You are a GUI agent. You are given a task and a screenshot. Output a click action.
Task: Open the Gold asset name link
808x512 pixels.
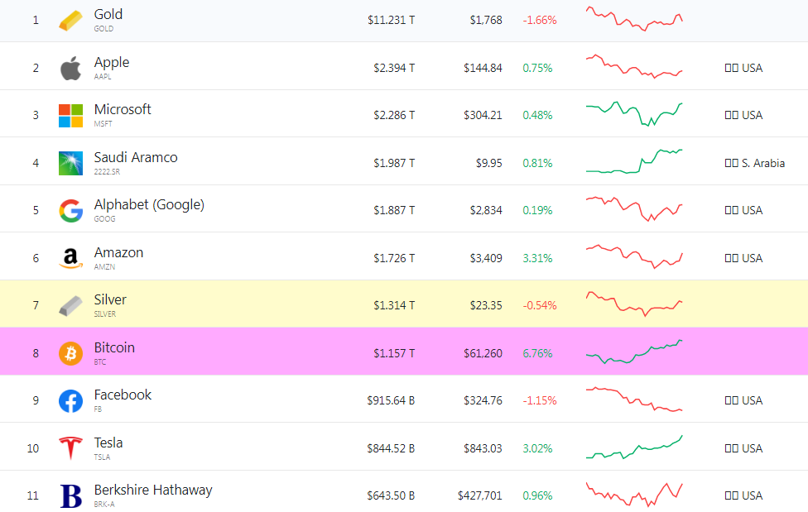(x=108, y=14)
